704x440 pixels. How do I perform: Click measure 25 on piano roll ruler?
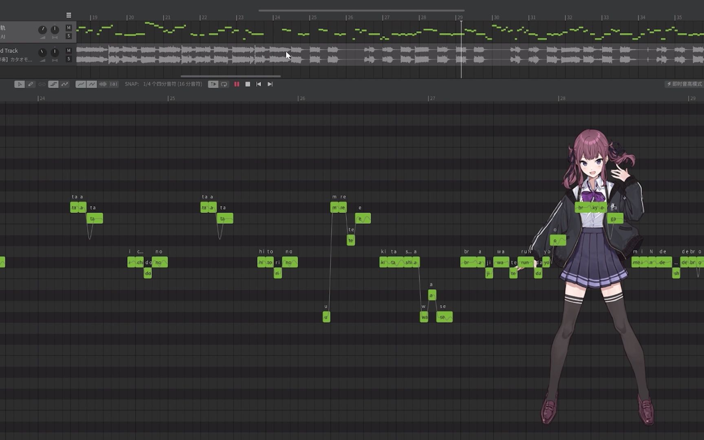pos(172,99)
